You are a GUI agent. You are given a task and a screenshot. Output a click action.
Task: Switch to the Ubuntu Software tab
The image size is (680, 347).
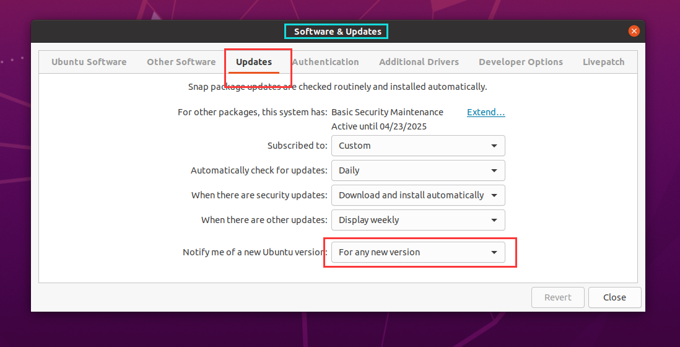point(89,62)
